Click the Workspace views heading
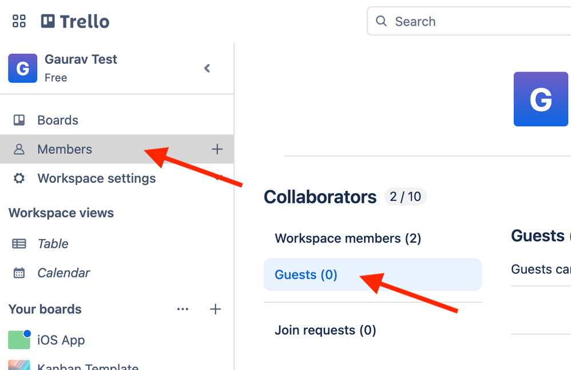The height and width of the screenshot is (370, 571). (x=61, y=213)
